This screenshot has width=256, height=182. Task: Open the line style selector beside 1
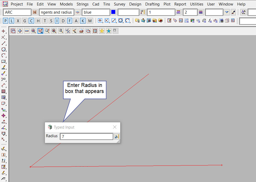pos(179,12)
